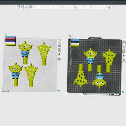Select lower-right back-facing alien on plate 01
This screenshot has width=126, height=126.
pyautogui.click(x=31, y=75)
